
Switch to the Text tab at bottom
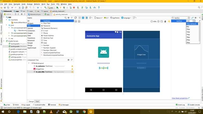[x=37, y=101]
